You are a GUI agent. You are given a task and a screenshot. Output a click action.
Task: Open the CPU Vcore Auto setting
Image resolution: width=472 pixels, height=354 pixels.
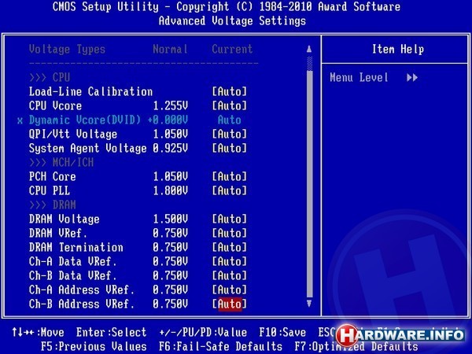click(230, 105)
